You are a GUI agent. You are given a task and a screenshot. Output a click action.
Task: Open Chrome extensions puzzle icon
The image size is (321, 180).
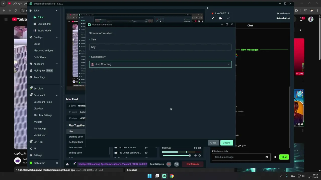tap(296, 10)
